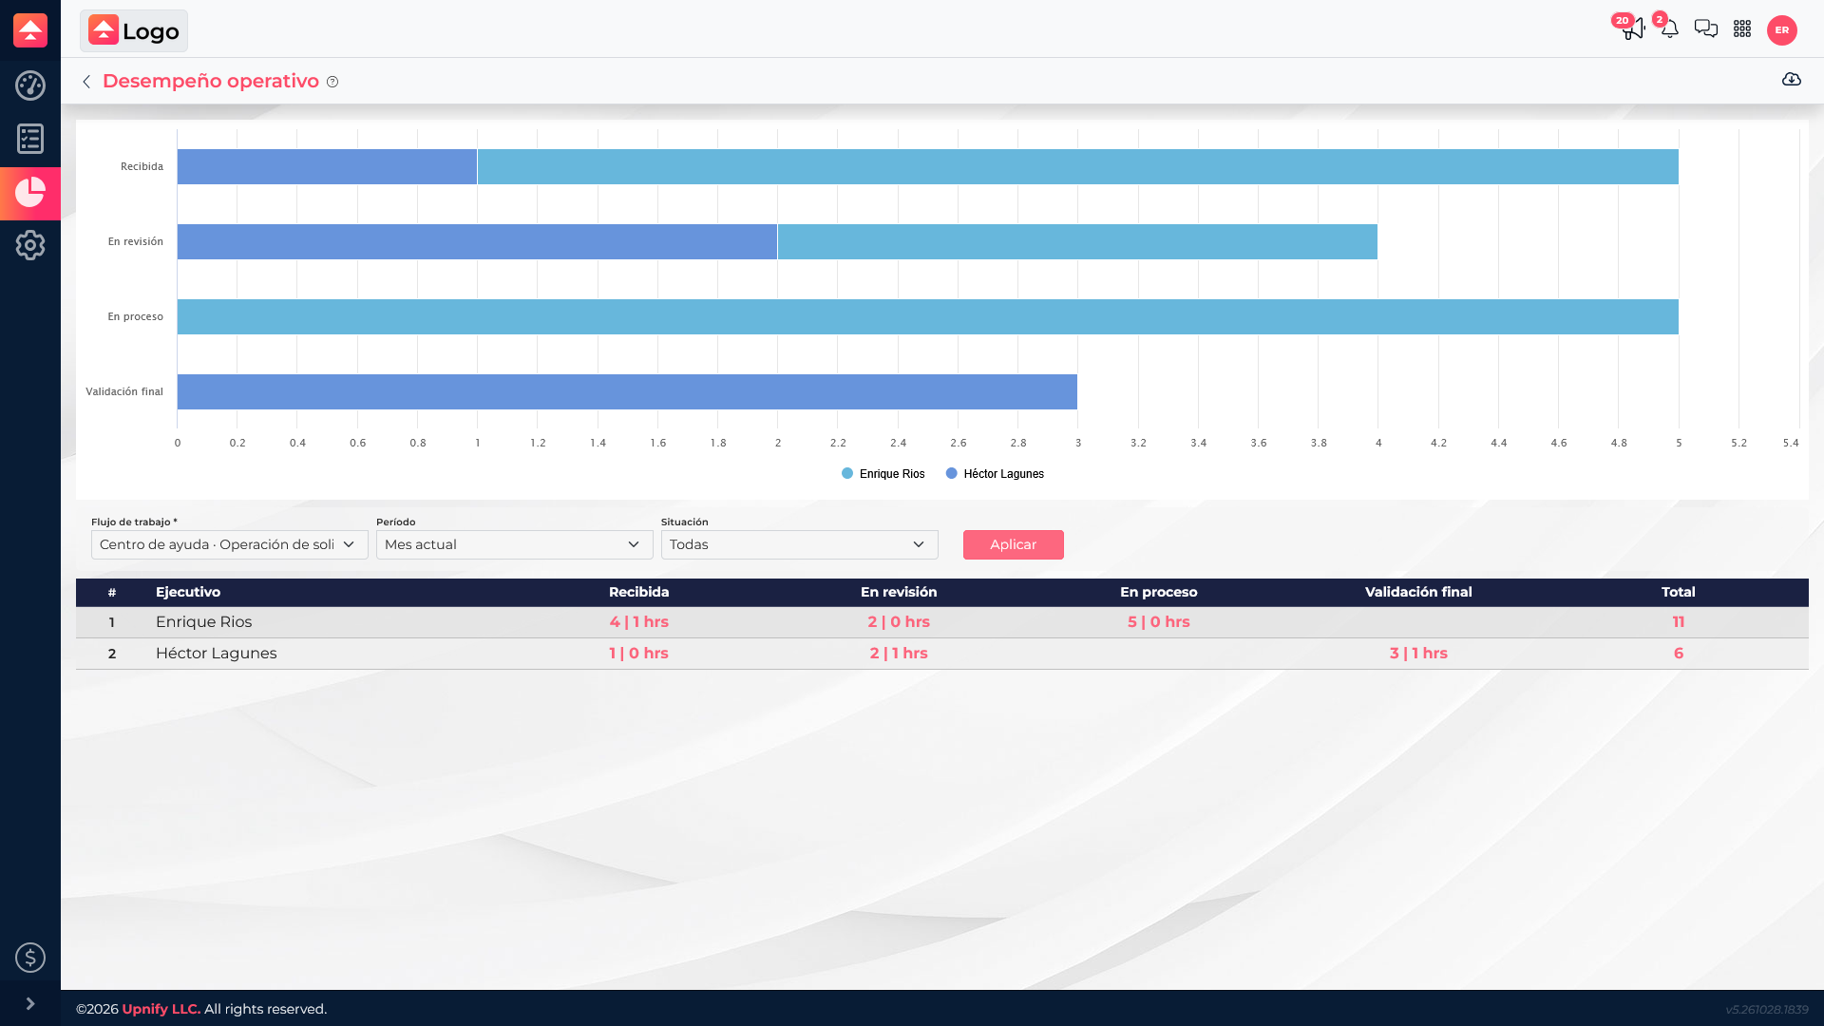Click the En revisión column header
The image size is (1824, 1026).
899,592
